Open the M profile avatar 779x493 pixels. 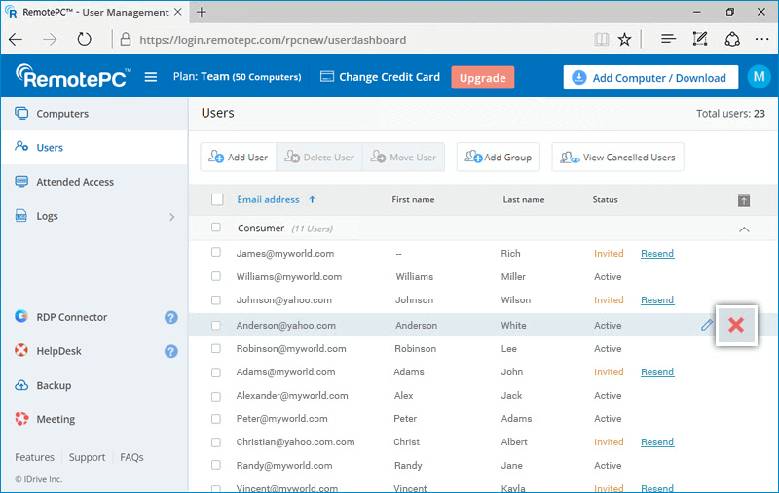(759, 77)
